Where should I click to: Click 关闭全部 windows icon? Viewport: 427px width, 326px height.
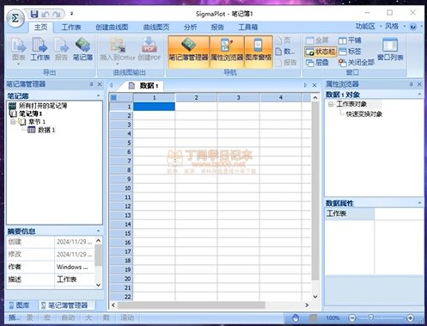pos(357,63)
